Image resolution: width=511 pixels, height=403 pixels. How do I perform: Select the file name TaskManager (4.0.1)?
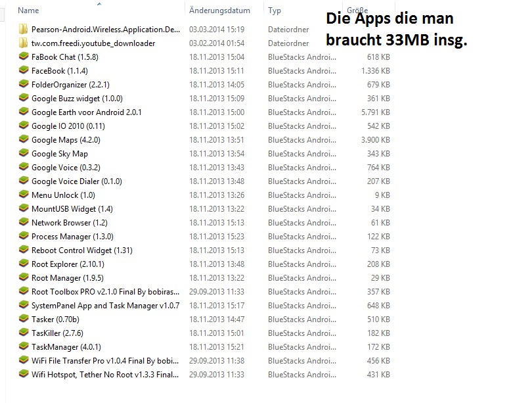(66, 347)
